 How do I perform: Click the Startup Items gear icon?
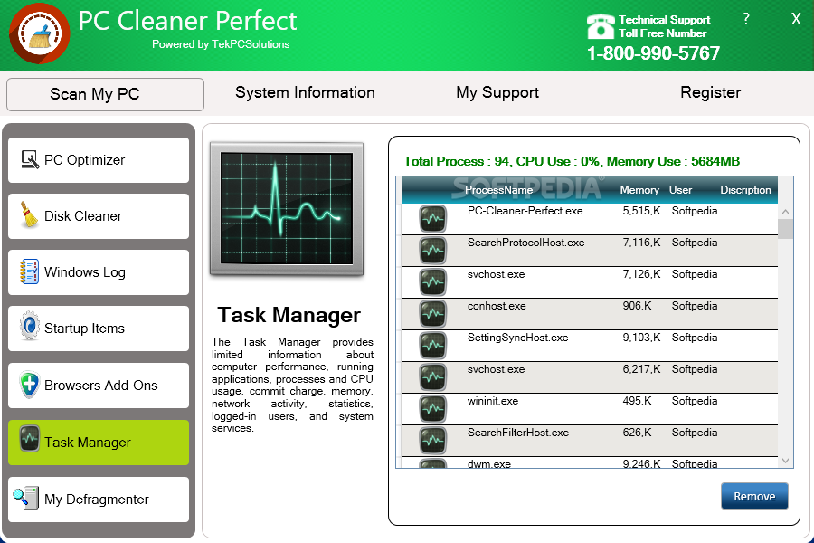coord(30,327)
